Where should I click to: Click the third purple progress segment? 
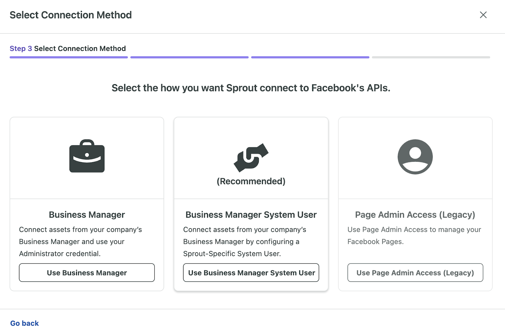pos(310,57)
